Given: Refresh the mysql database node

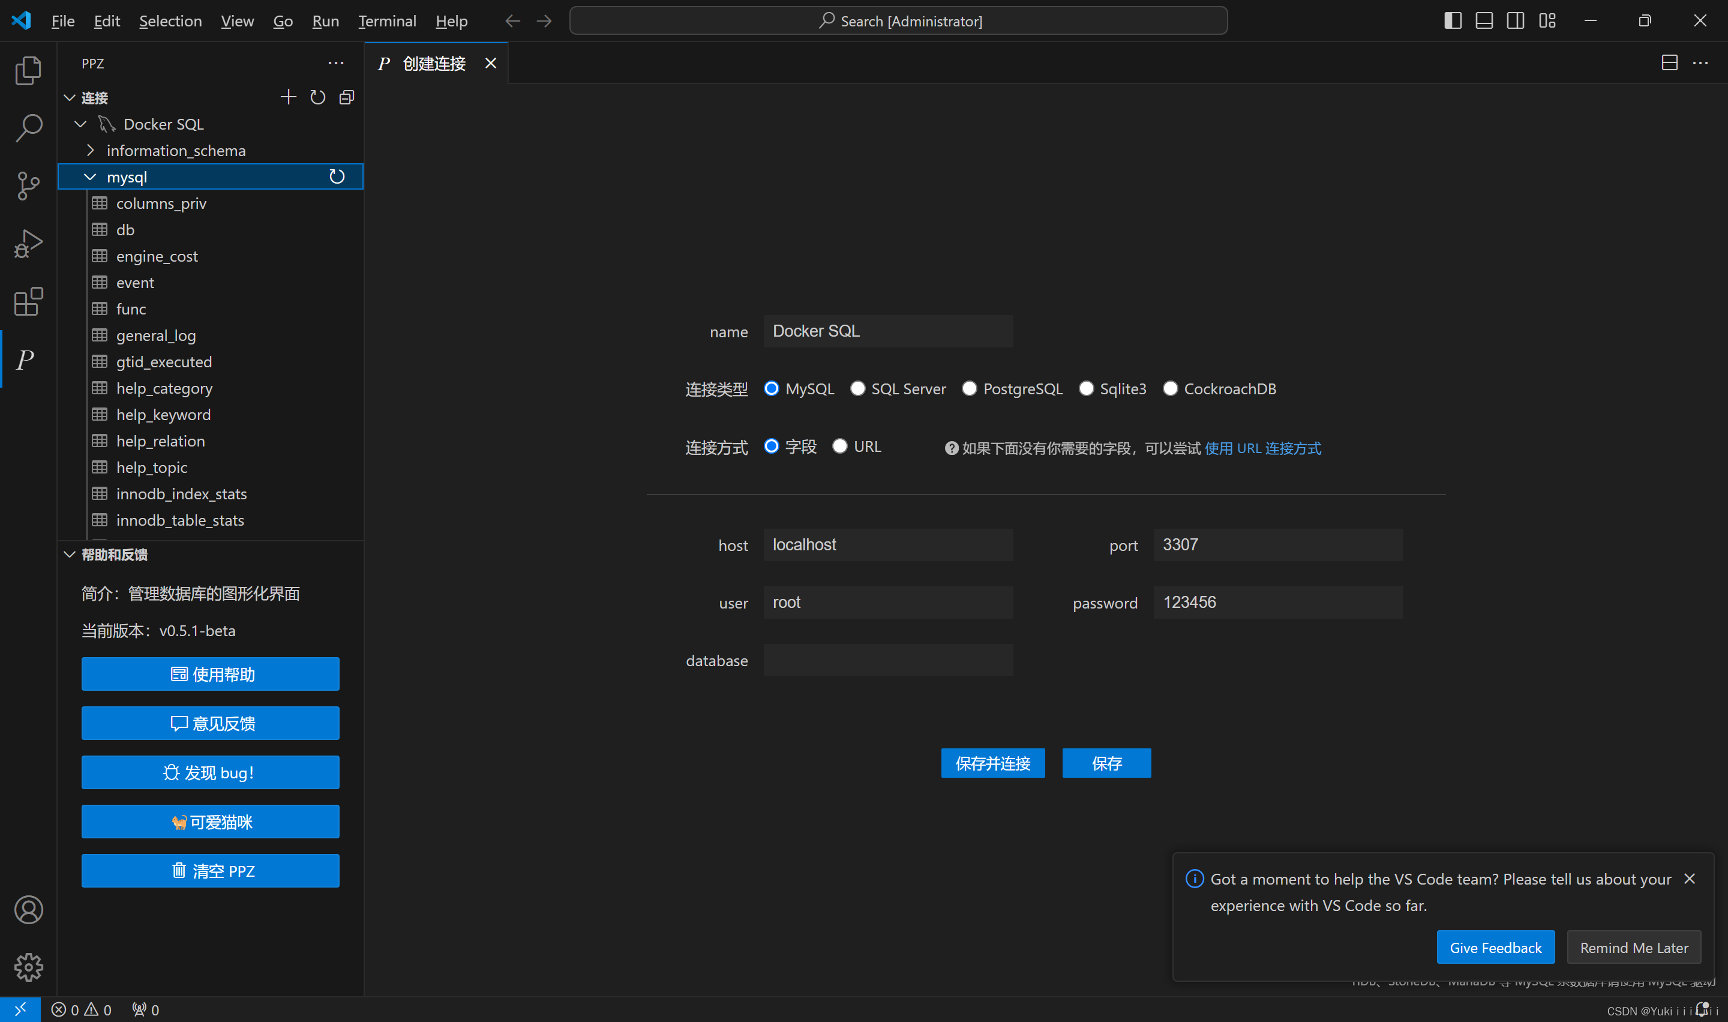Looking at the screenshot, I should [x=337, y=177].
